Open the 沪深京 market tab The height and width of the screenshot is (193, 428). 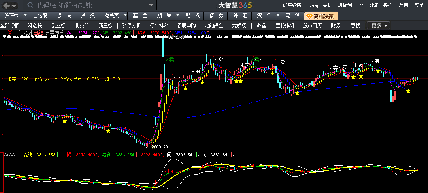(x=12, y=16)
